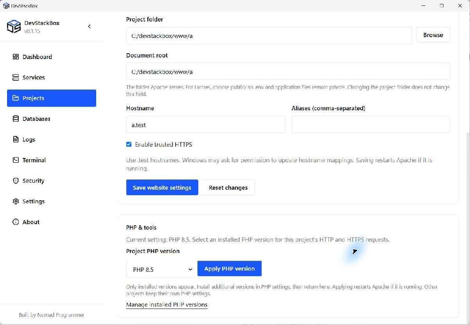The image size is (470, 325).
Task: Show the About page
Action: pos(52,222)
